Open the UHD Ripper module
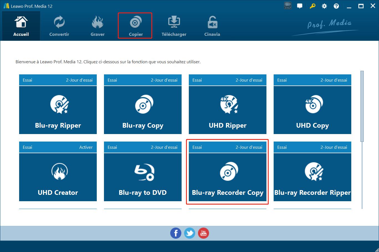This screenshot has height=252, width=379. pyautogui.click(x=227, y=110)
